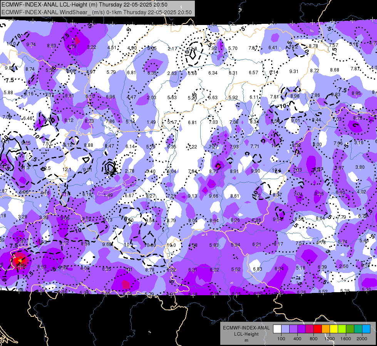This screenshot has height=346, width=377.
Task: Click the 4.02 wind shear value
Action: click(361, 191)
